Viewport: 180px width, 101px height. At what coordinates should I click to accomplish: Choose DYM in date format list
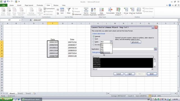pos(102,51)
